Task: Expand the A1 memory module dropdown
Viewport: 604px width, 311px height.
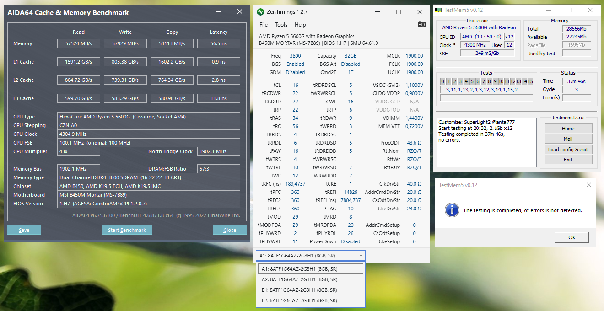Action: click(311, 256)
